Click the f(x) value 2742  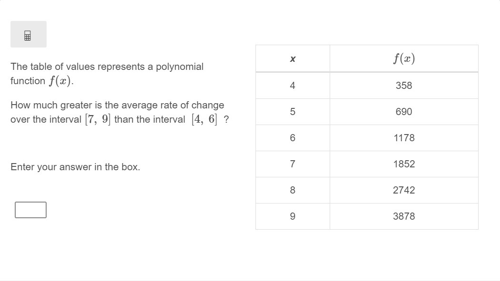coord(403,190)
